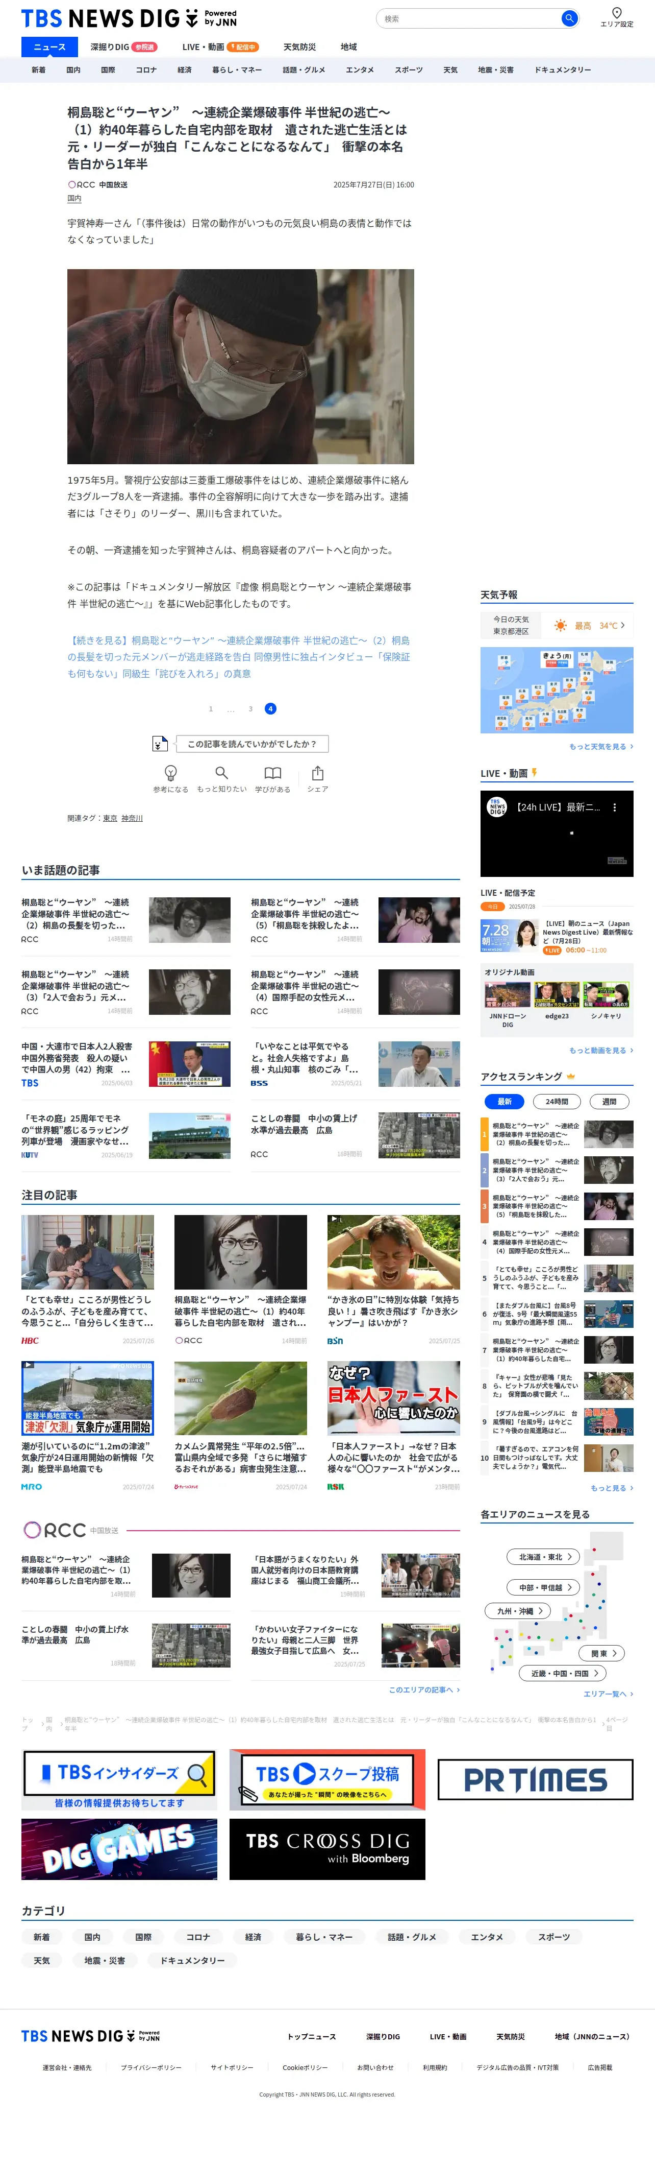Go to article page 1 in pagination
The height and width of the screenshot is (2166, 655).
click(211, 709)
